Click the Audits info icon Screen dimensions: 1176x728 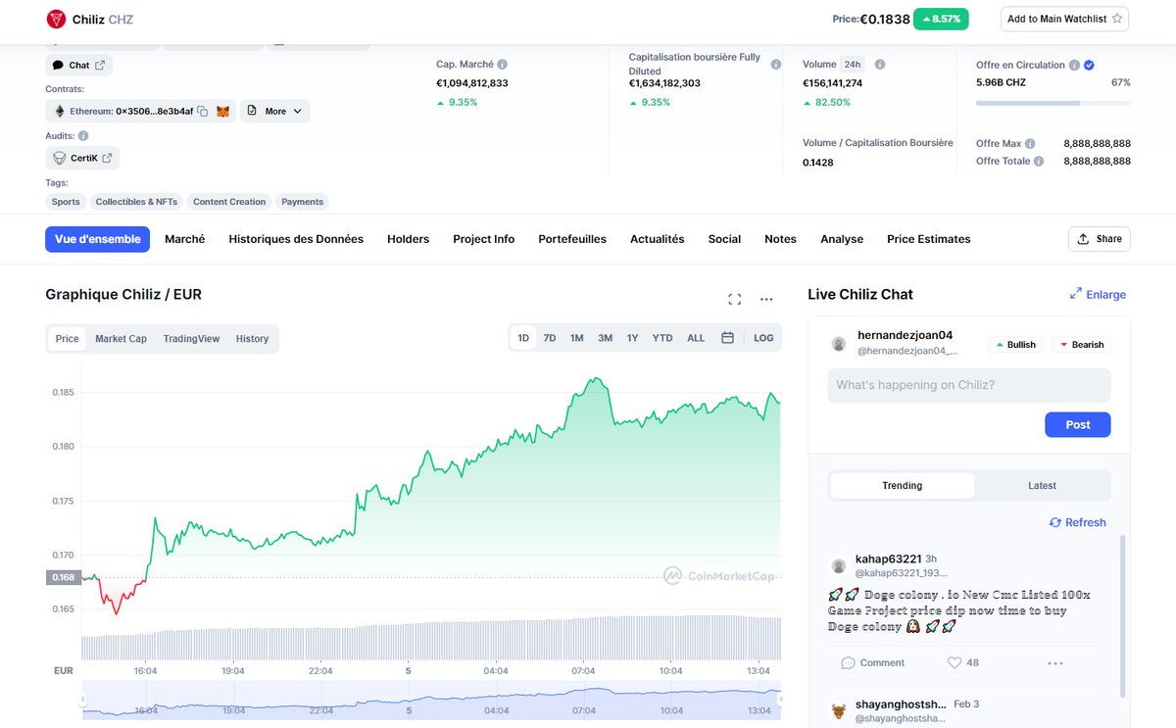[x=83, y=136]
